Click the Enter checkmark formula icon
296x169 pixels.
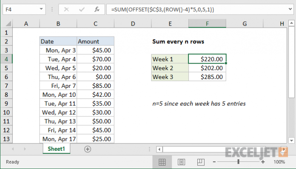coord(82,9)
